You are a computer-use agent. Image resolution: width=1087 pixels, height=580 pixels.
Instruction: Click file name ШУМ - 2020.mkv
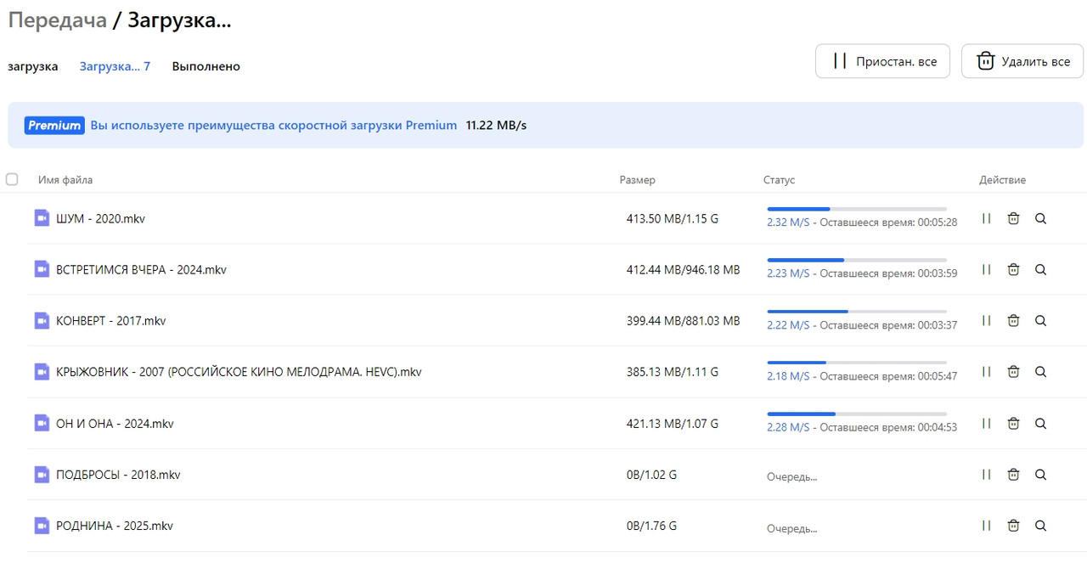point(100,219)
